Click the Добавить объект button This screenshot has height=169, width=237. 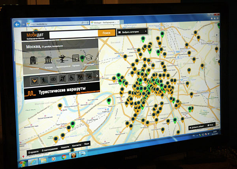click(196, 127)
